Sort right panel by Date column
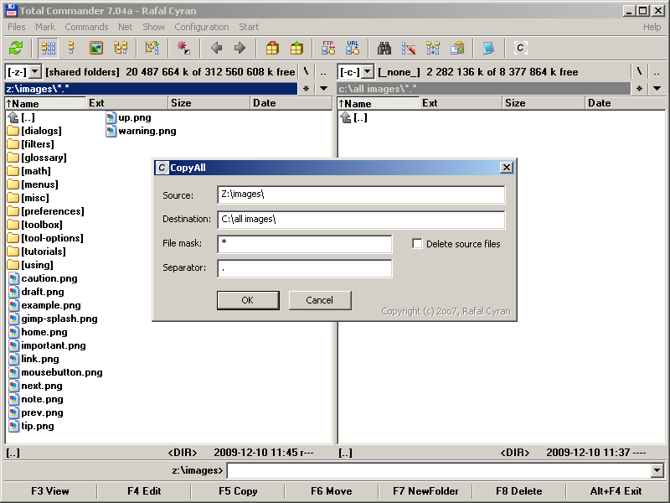The height and width of the screenshot is (503, 670). click(x=624, y=103)
